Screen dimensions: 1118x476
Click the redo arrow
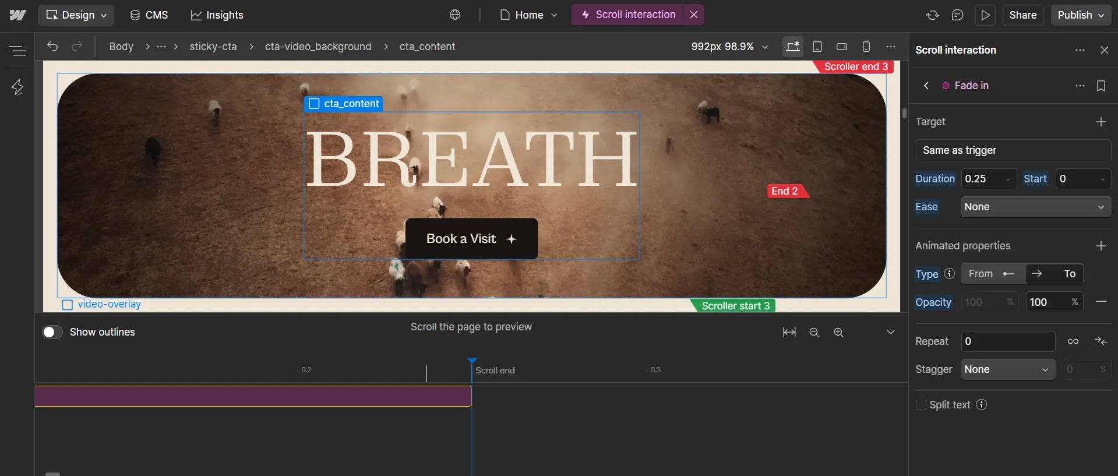coord(77,47)
